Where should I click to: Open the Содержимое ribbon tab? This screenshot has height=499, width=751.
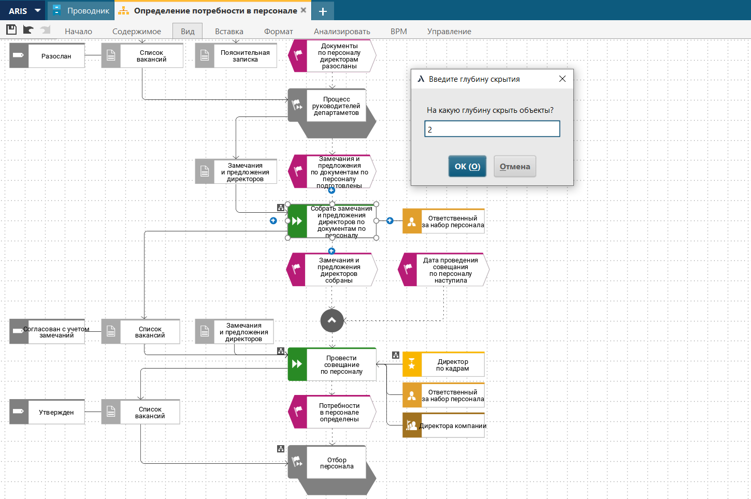(137, 31)
